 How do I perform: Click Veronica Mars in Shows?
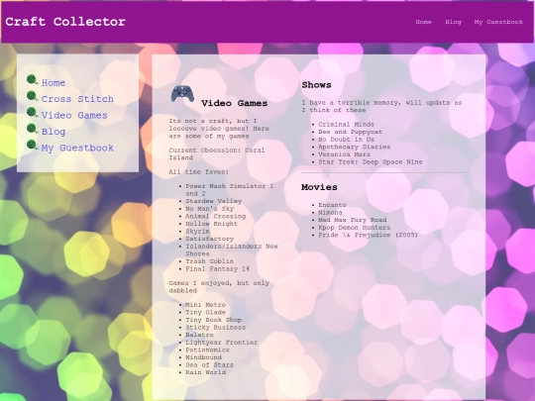(x=344, y=154)
